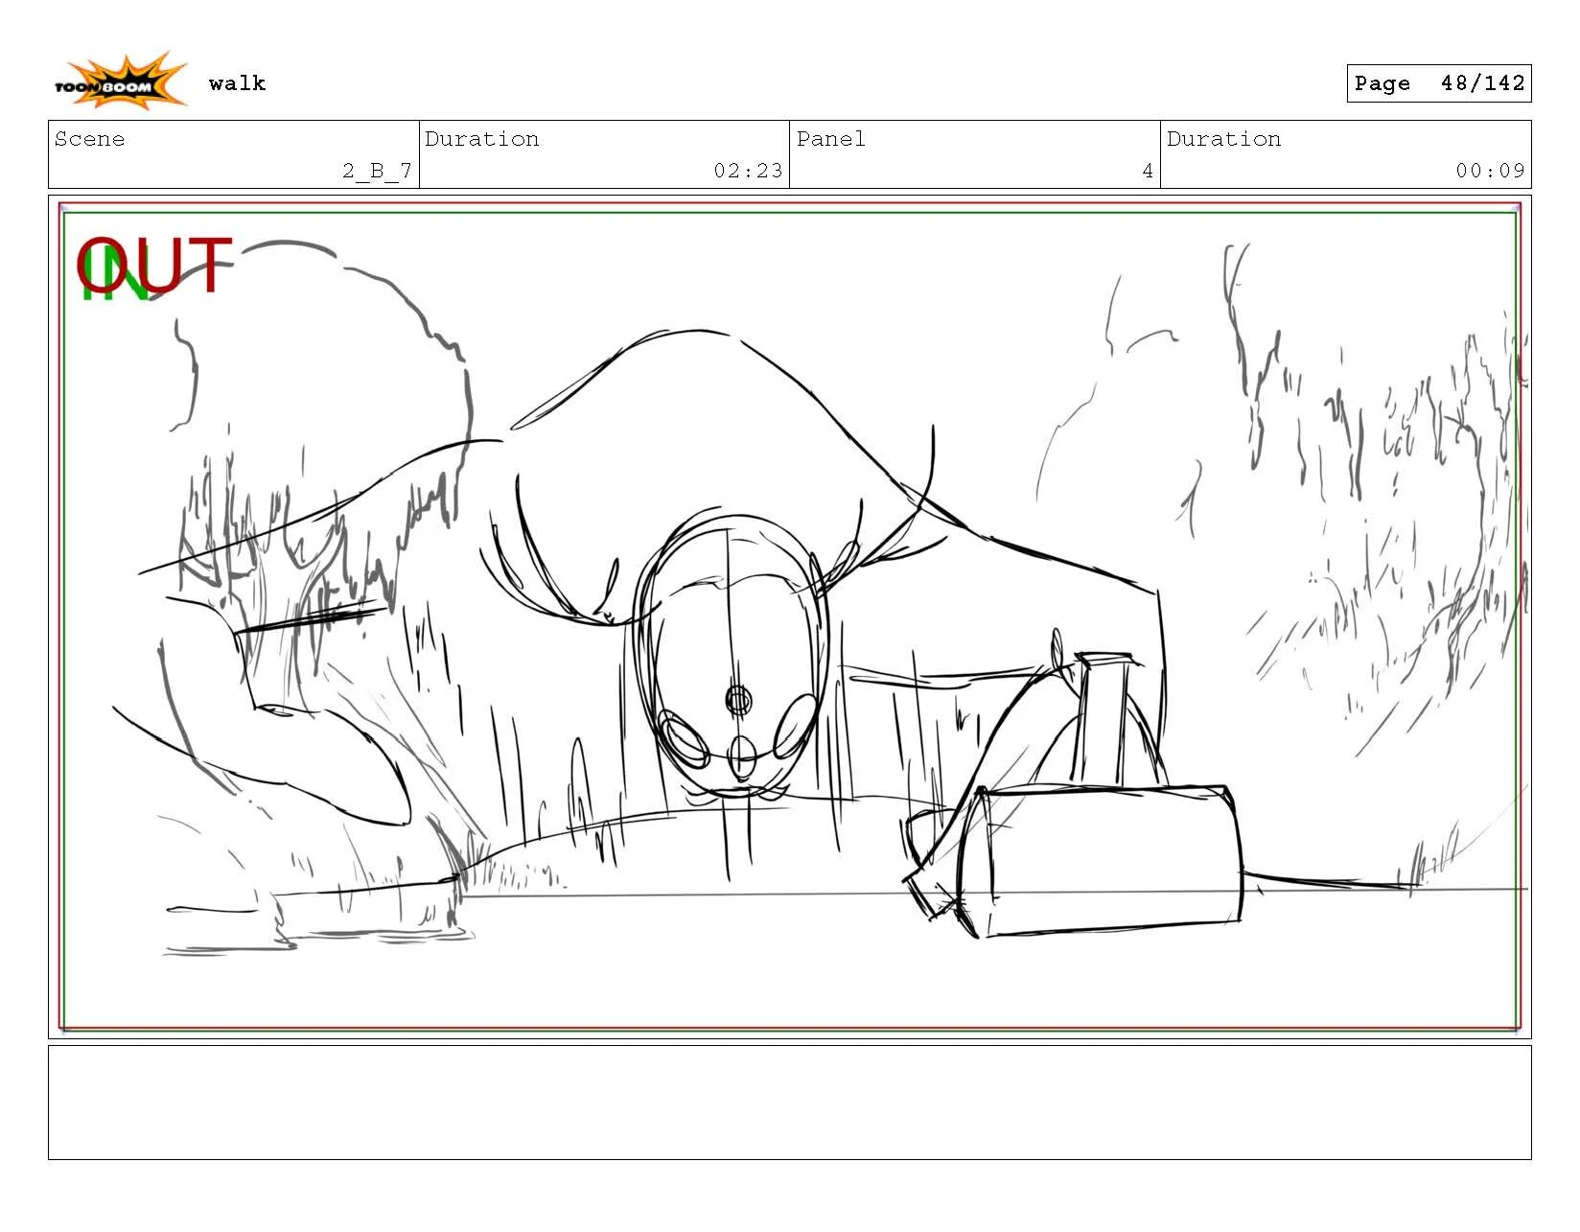Click the red 'OUT' camera label
Viewport: 1580px width, 1232px height.
tap(154, 265)
